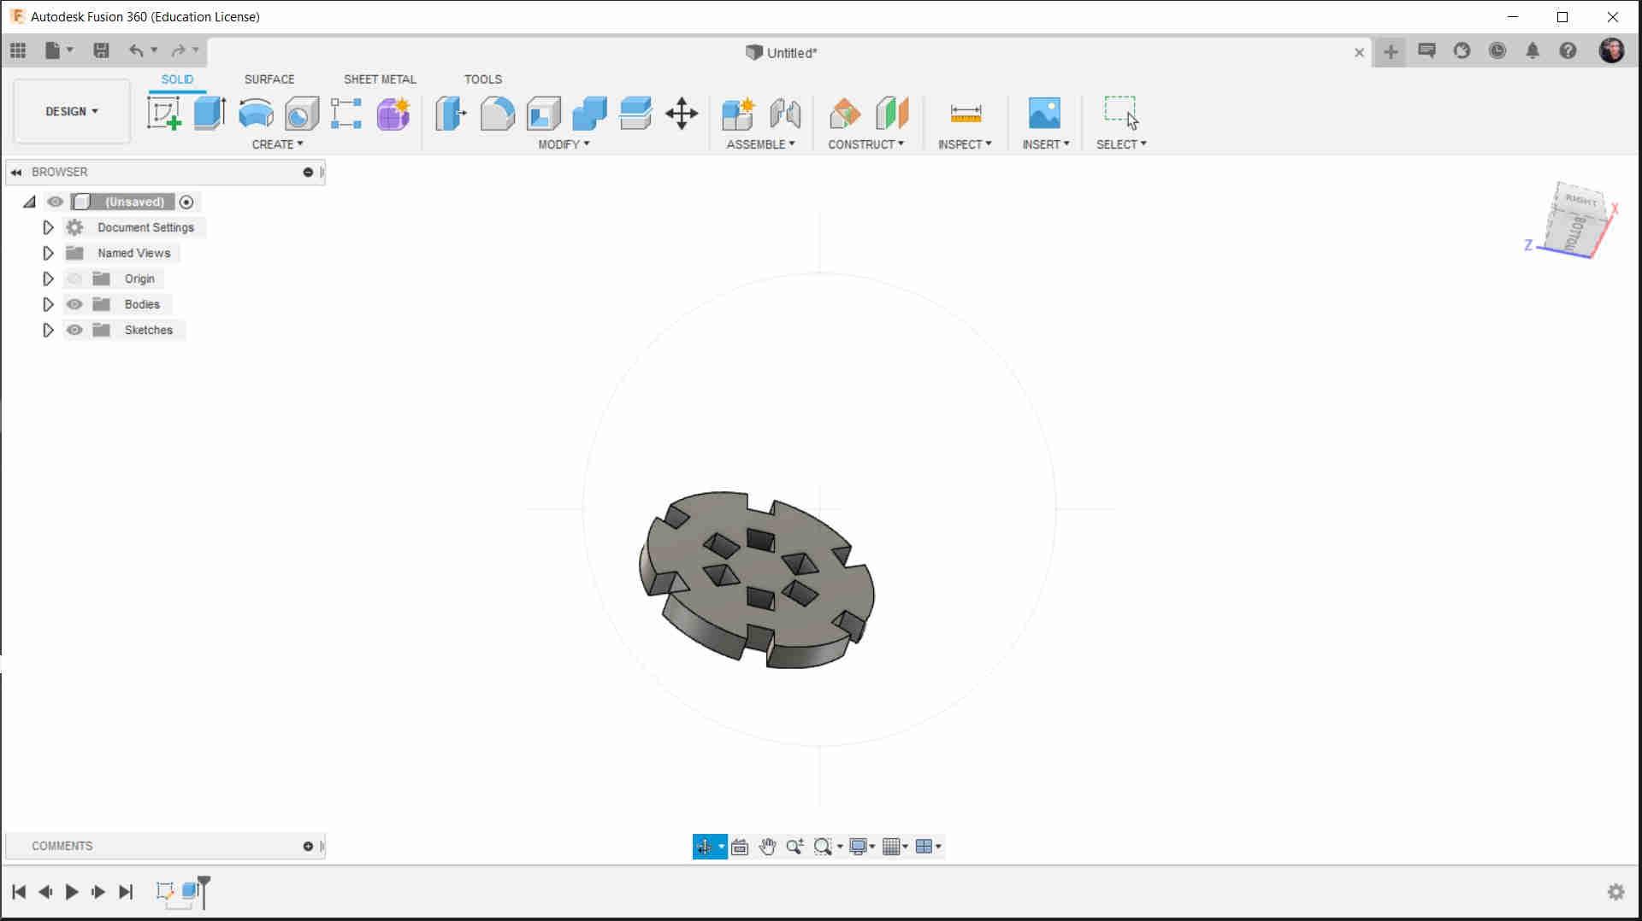
Task: Activate the Pan hand tool
Action: [x=767, y=847]
